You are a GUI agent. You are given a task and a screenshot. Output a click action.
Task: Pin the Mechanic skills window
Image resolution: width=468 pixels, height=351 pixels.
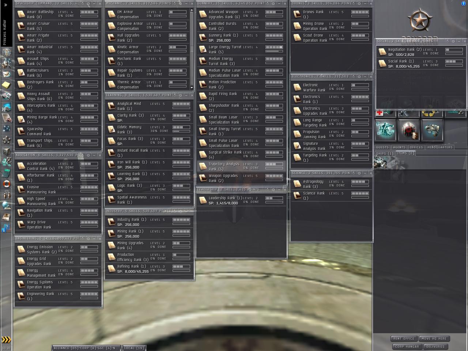[x=180, y=3]
